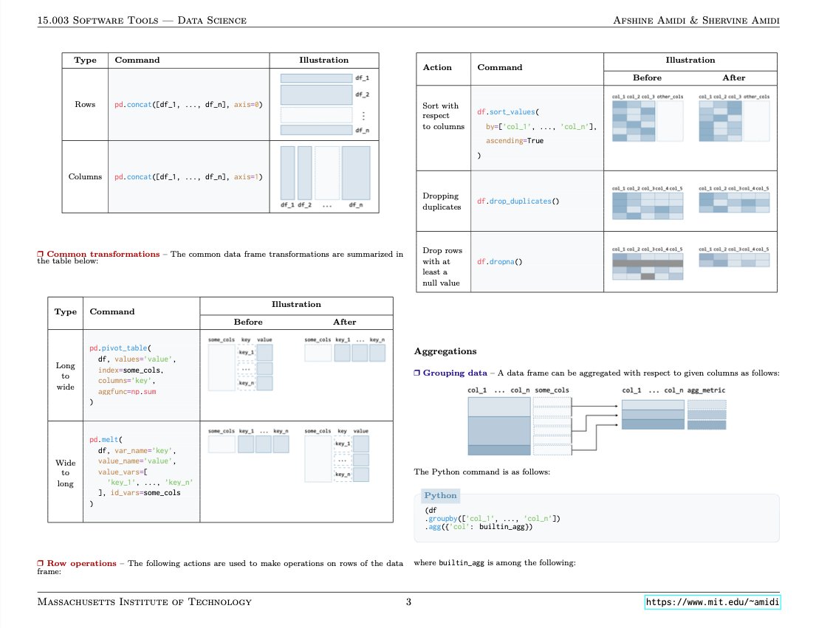The image size is (816, 628).
Task: Click the .agg({'col': builtin_agg}) line
Action: click(x=479, y=527)
